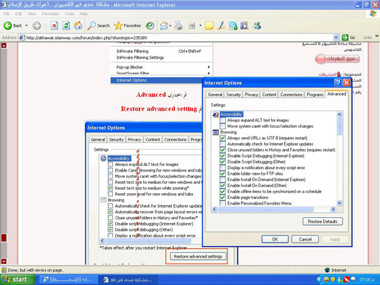Click the page icon in the address bar
The image size is (380, 285).
click(x=22, y=37)
